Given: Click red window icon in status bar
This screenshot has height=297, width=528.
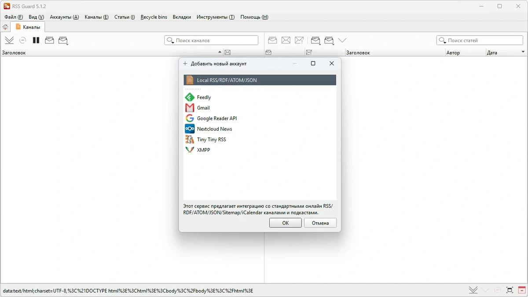Looking at the screenshot, I should [522, 290].
